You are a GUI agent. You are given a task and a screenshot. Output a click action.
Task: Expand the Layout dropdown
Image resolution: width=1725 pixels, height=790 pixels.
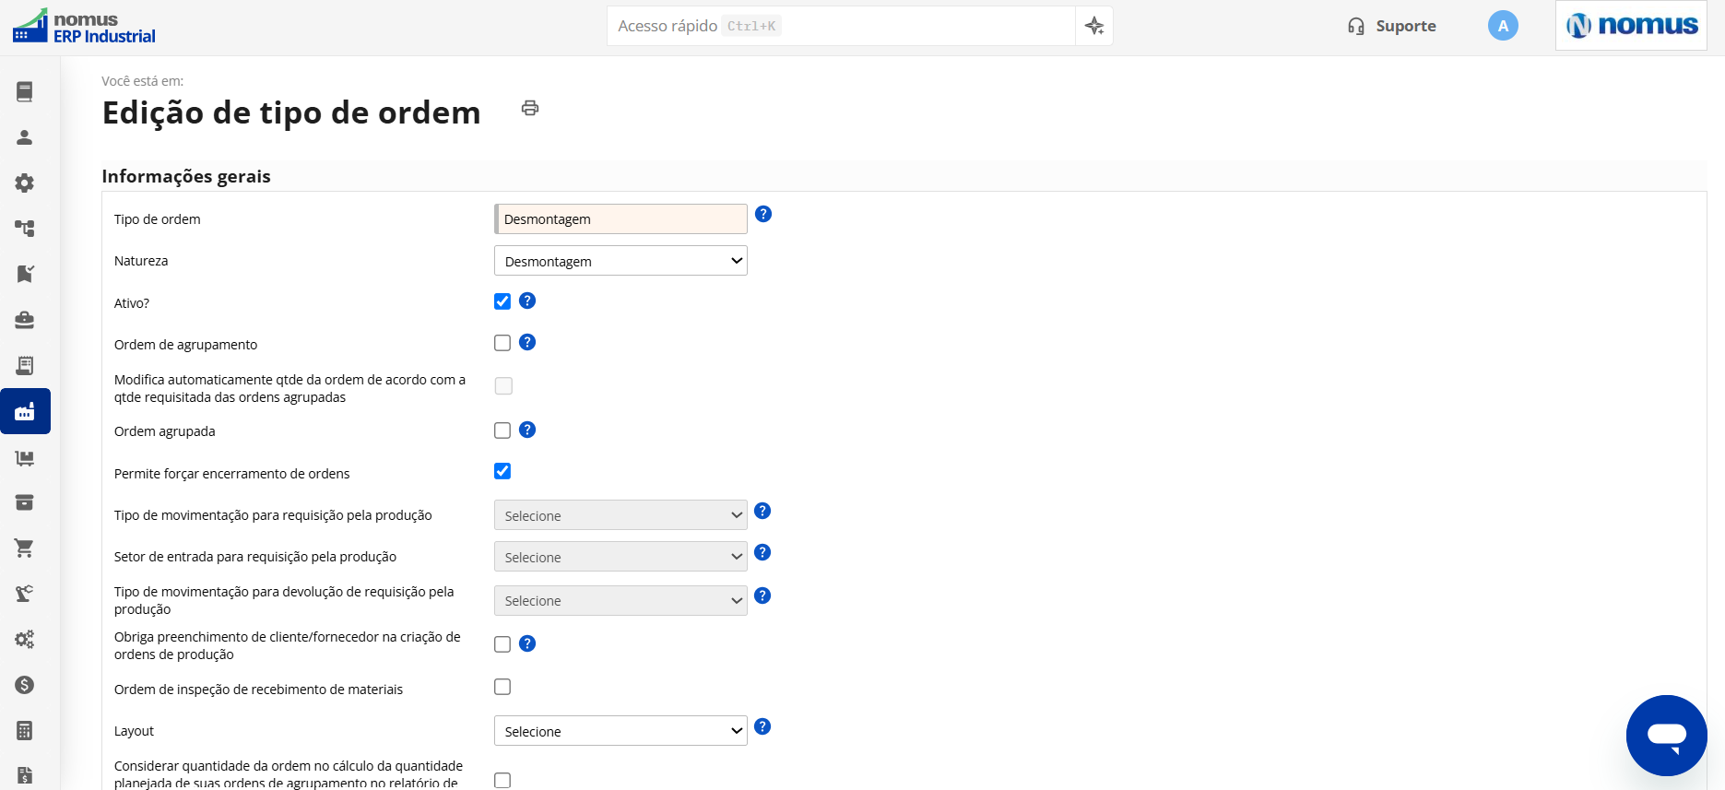point(620,731)
